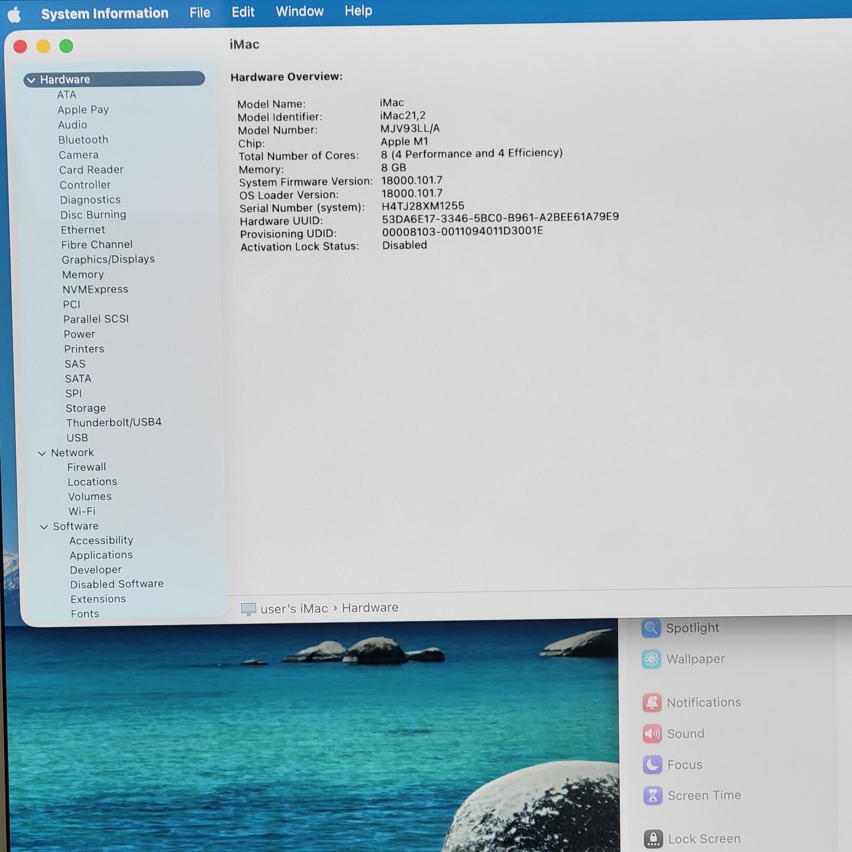Select Parallel SCSI in the sidebar
Viewport: 852px width, 852px height.
pyautogui.click(x=96, y=319)
